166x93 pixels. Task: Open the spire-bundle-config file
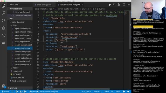(20, 61)
